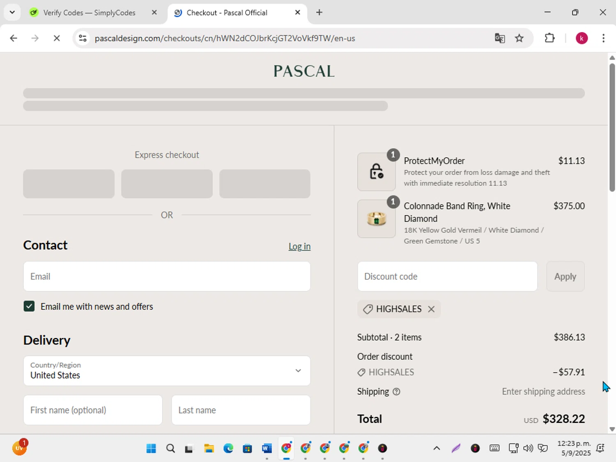Click the Last name field
This screenshot has width=616, height=462.
[241, 410]
